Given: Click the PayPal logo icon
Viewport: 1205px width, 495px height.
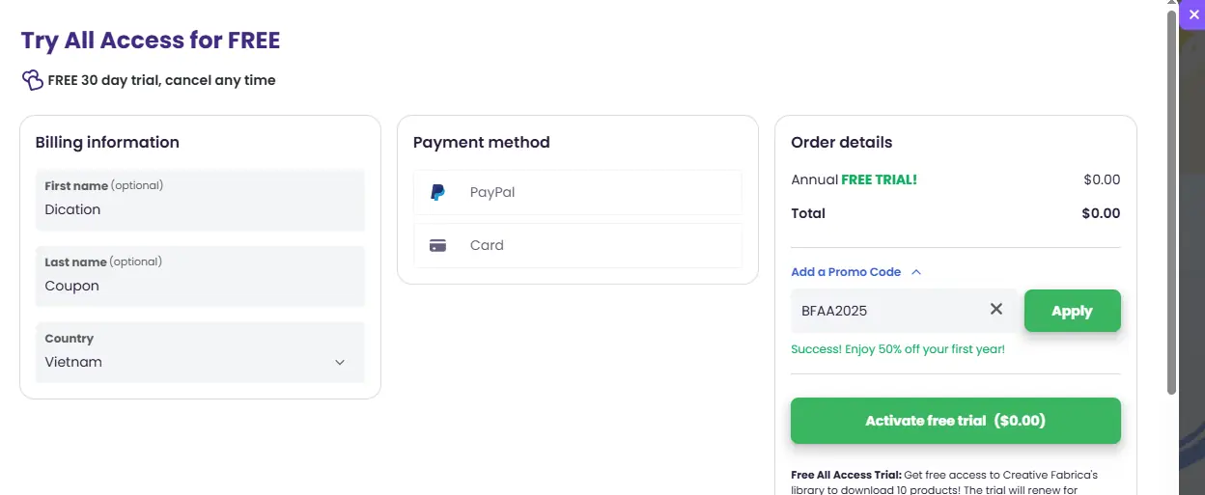Looking at the screenshot, I should click(x=437, y=192).
